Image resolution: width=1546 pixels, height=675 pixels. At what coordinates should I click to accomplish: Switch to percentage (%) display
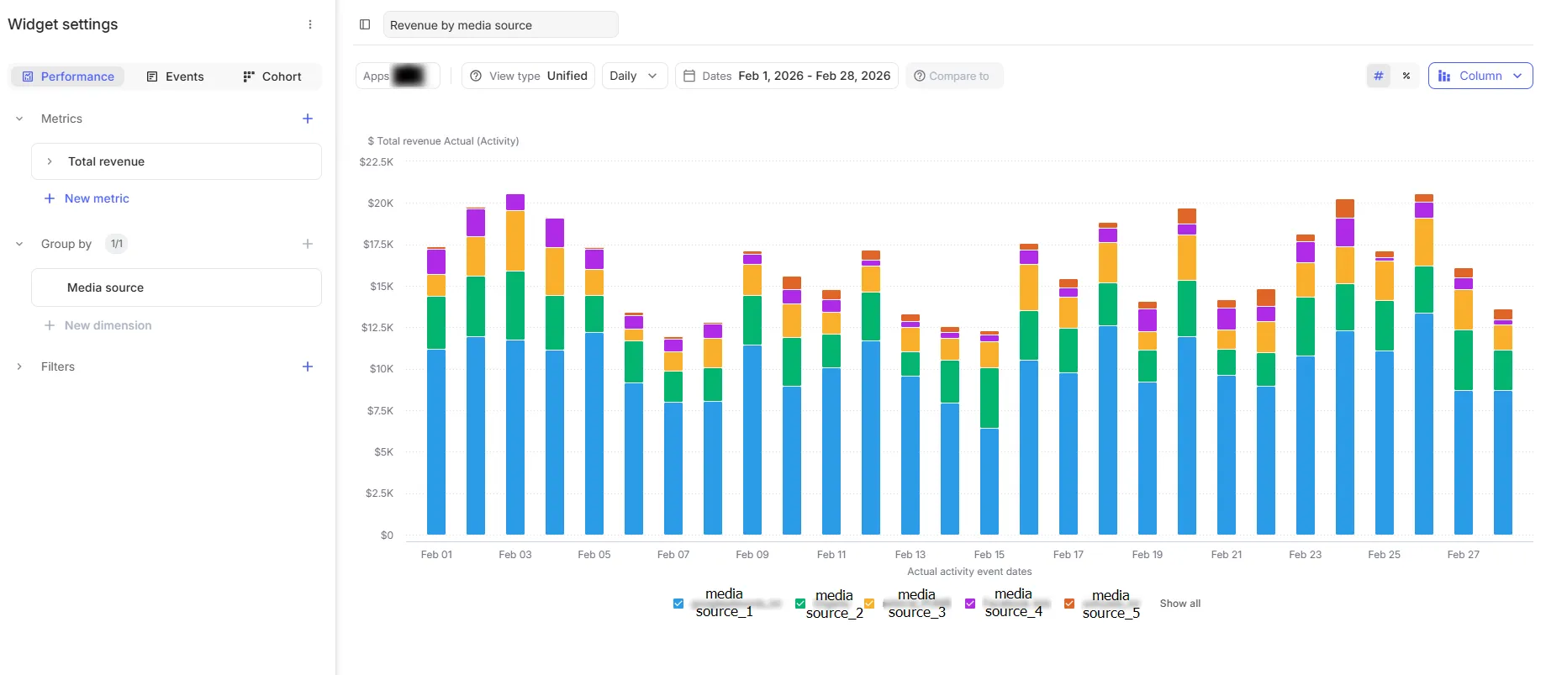tap(1406, 76)
